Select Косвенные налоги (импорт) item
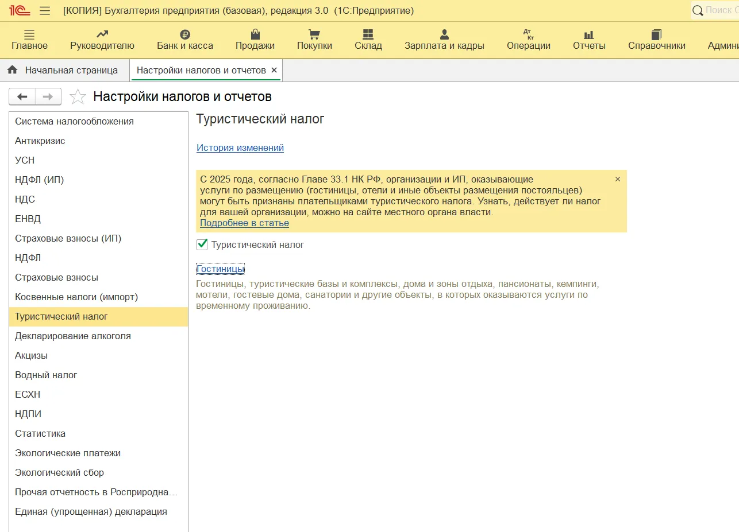739x532 pixels. point(98,297)
